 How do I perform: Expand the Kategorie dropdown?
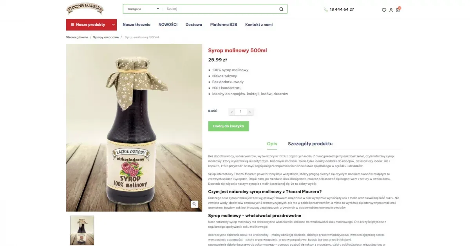pyautogui.click(x=143, y=9)
